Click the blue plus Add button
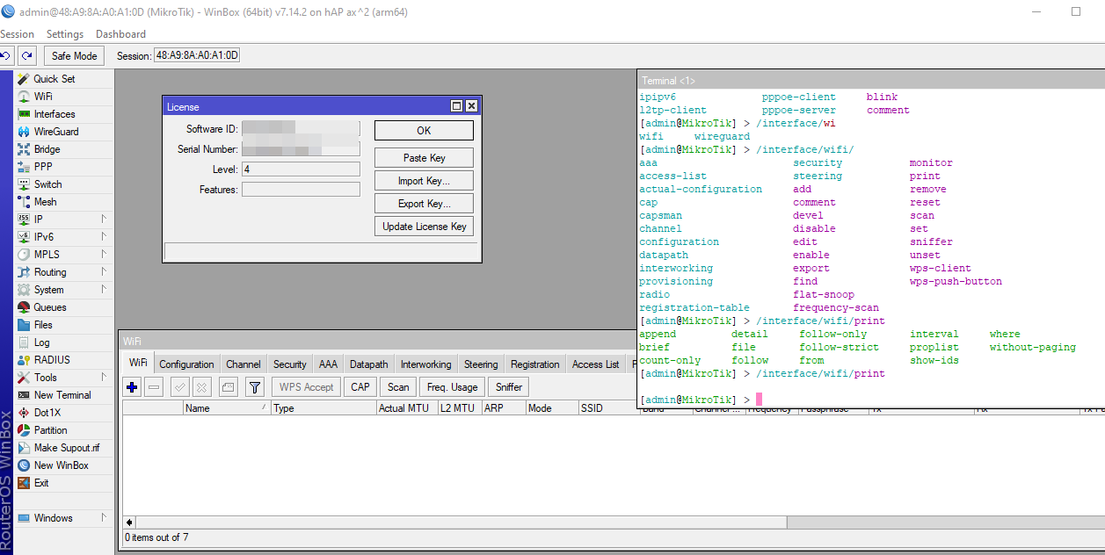This screenshot has width=1105, height=555. (x=133, y=387)
